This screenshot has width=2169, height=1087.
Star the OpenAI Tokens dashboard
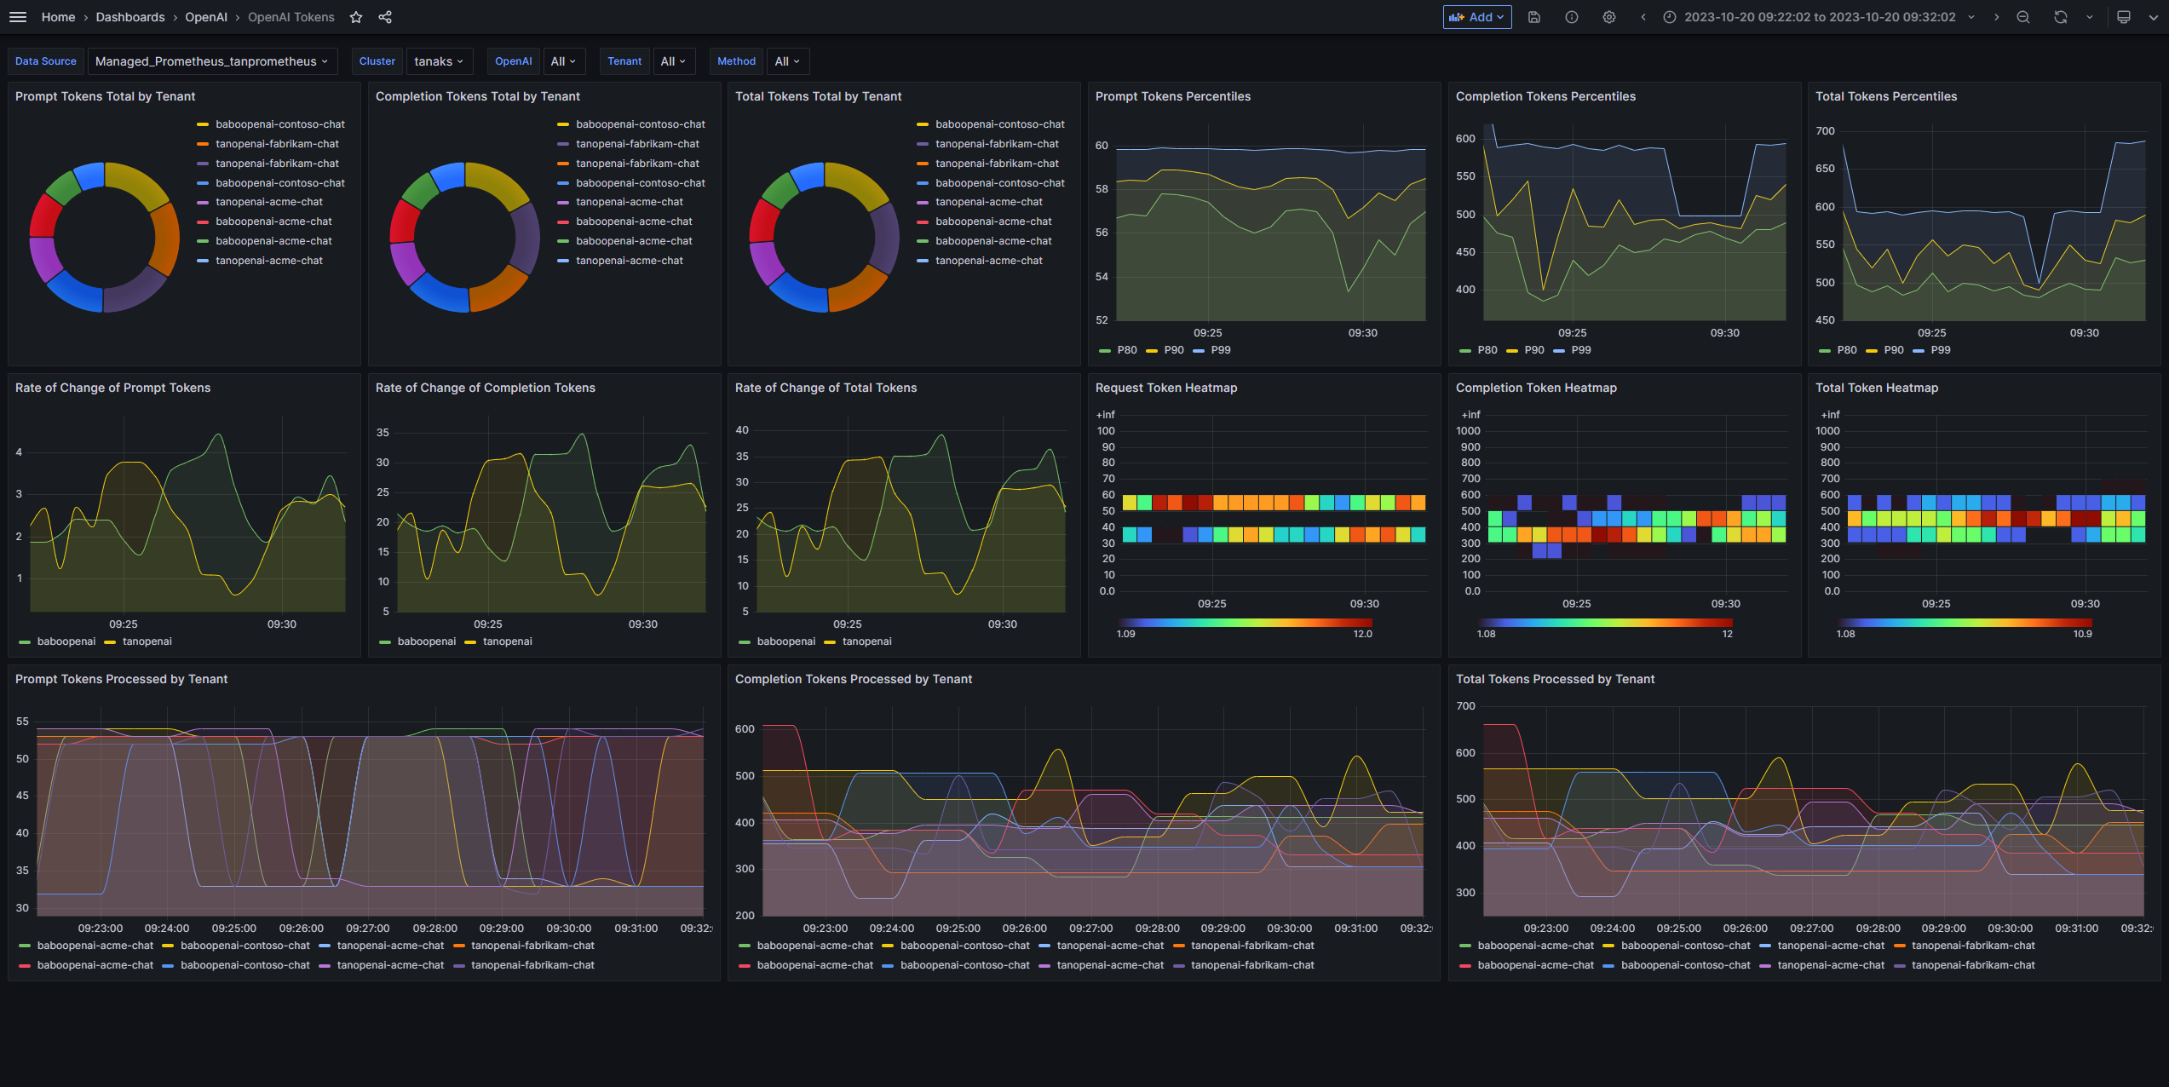point(356,17)
